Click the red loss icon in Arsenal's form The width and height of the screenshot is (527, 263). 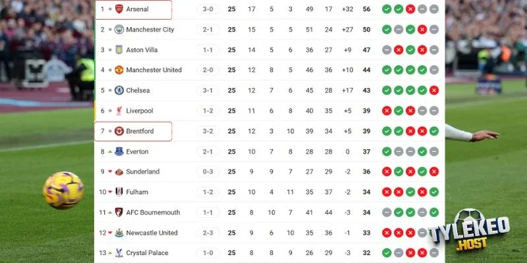click(x=410, y=9)
